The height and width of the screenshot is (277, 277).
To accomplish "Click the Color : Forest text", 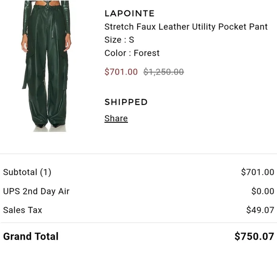I will click(132, 53).
